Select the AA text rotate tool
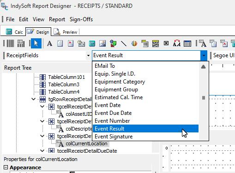The image size is (235, 173). [x=177, y=43]
